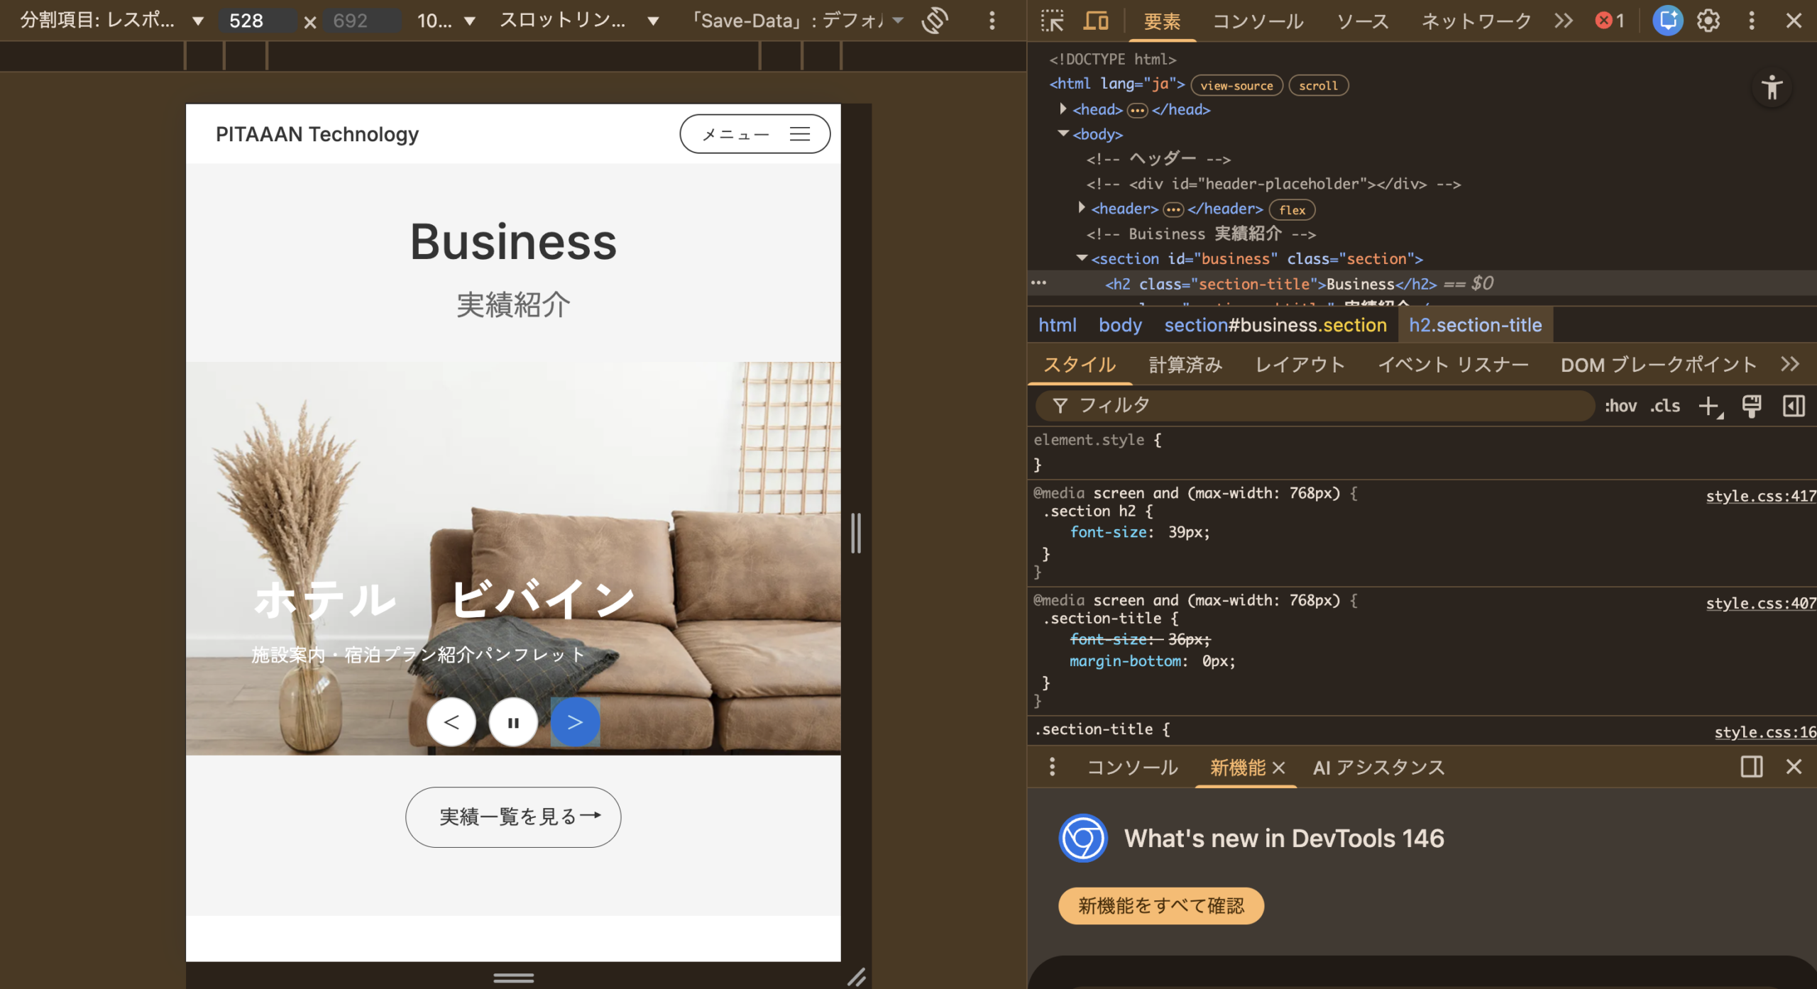Toggle the .cls class editor
This screenshot has width=1817, height=989.
1664,406
